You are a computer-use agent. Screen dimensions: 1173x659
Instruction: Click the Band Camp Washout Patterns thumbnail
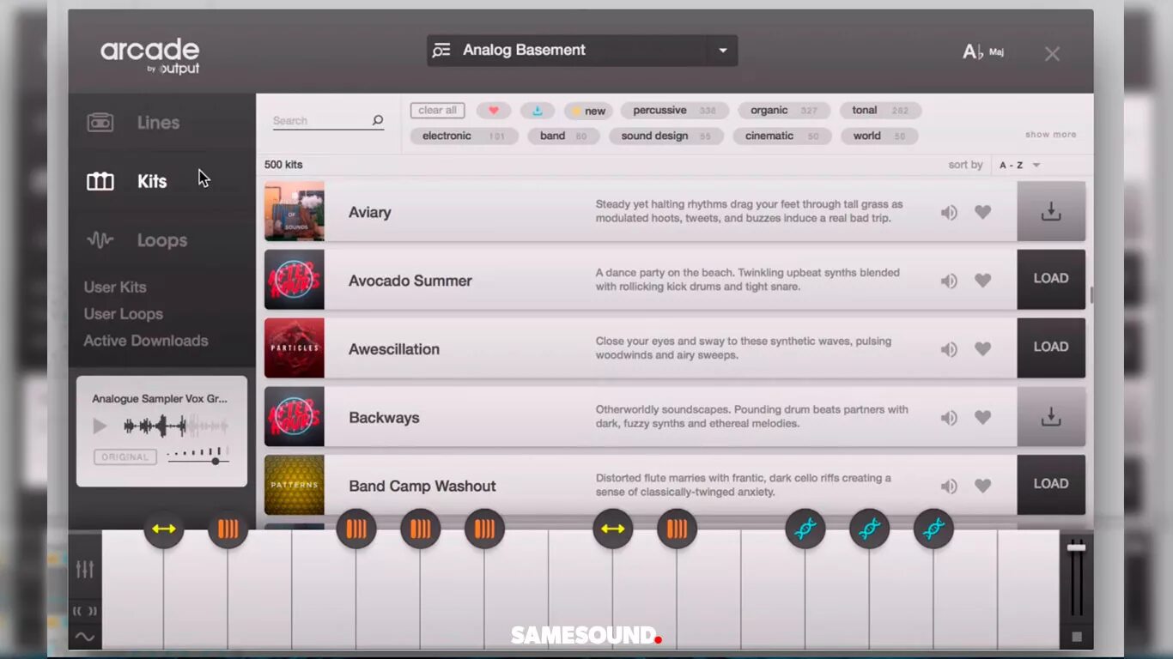point(295,485)
